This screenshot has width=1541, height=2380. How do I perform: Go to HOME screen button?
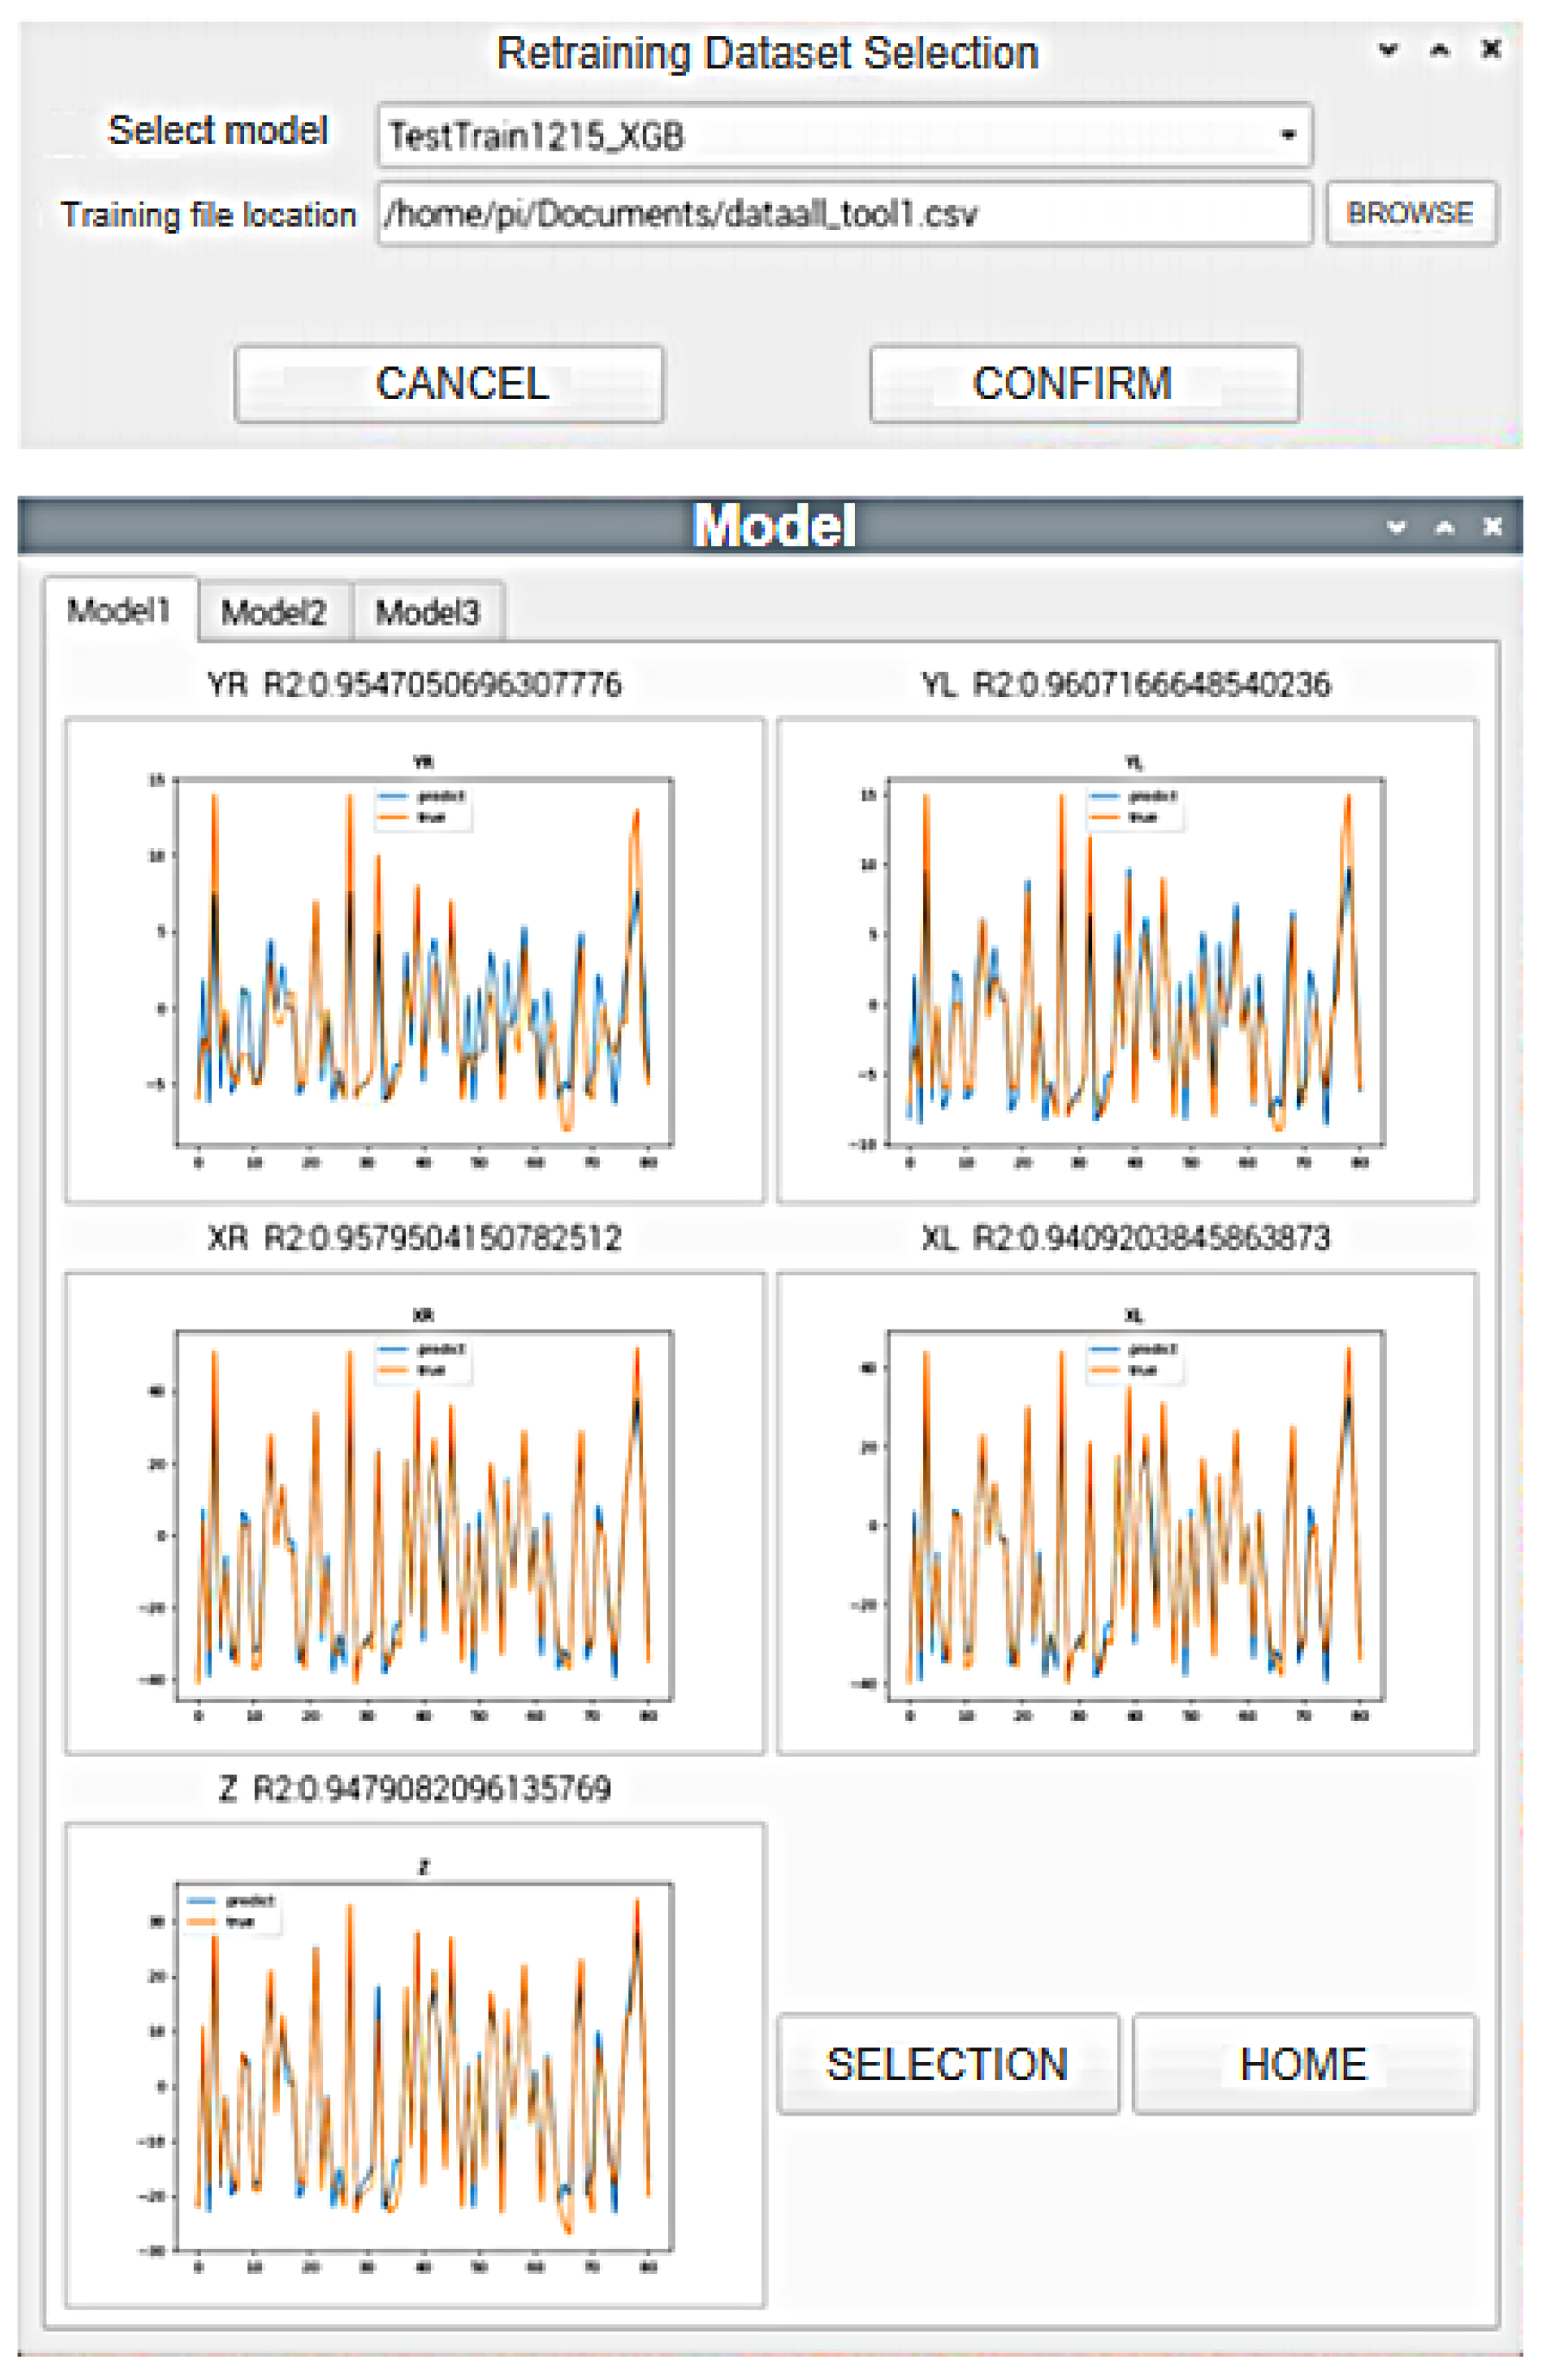coord(1302,2063)
